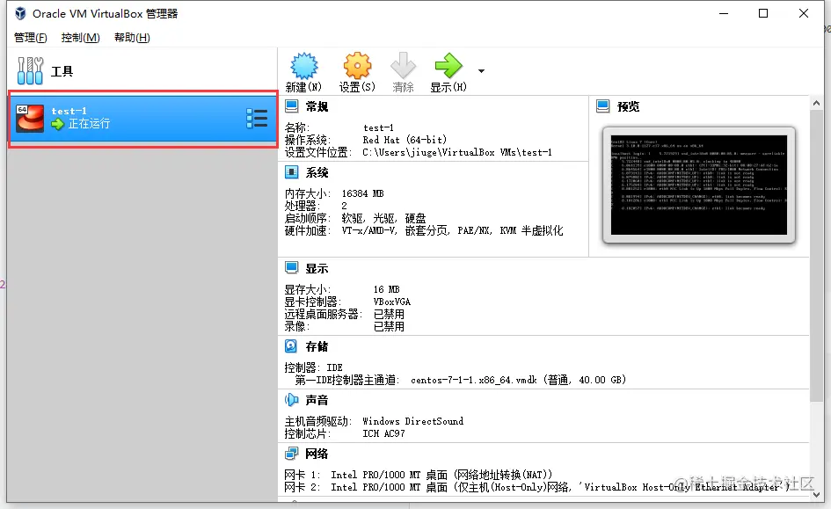Click the 声音 audio speaker icon

(291, 400)
